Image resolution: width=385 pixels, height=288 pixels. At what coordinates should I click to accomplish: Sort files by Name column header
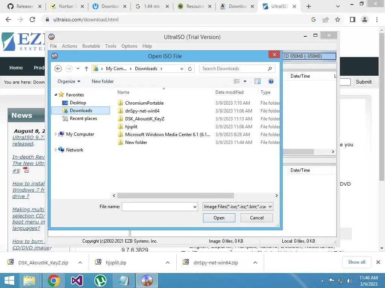coord(123,92)
